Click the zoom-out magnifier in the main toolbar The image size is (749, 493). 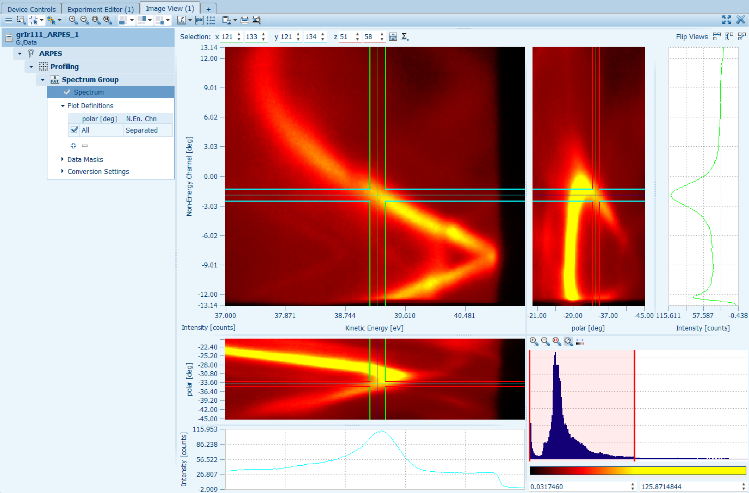[84, 20]
